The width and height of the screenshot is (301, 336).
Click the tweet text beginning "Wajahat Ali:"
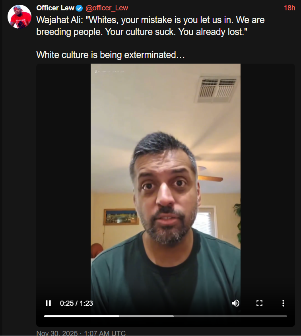[150, 26]
